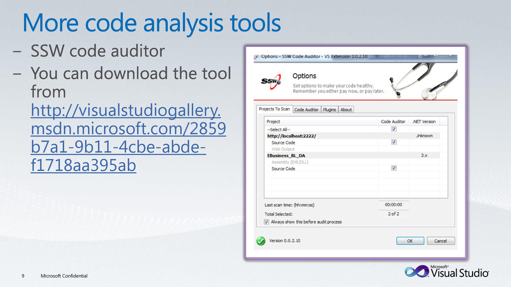Click the stethoscope banner image
The height and width of the screenshot is (287, 511).
point(423,81)
